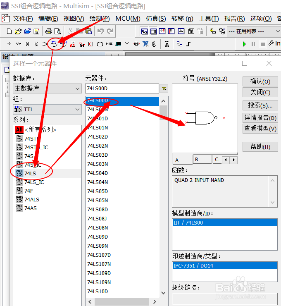The image size is (281, 306).
Task: Switch to symbol section tab C
Action: coord(217,160)
